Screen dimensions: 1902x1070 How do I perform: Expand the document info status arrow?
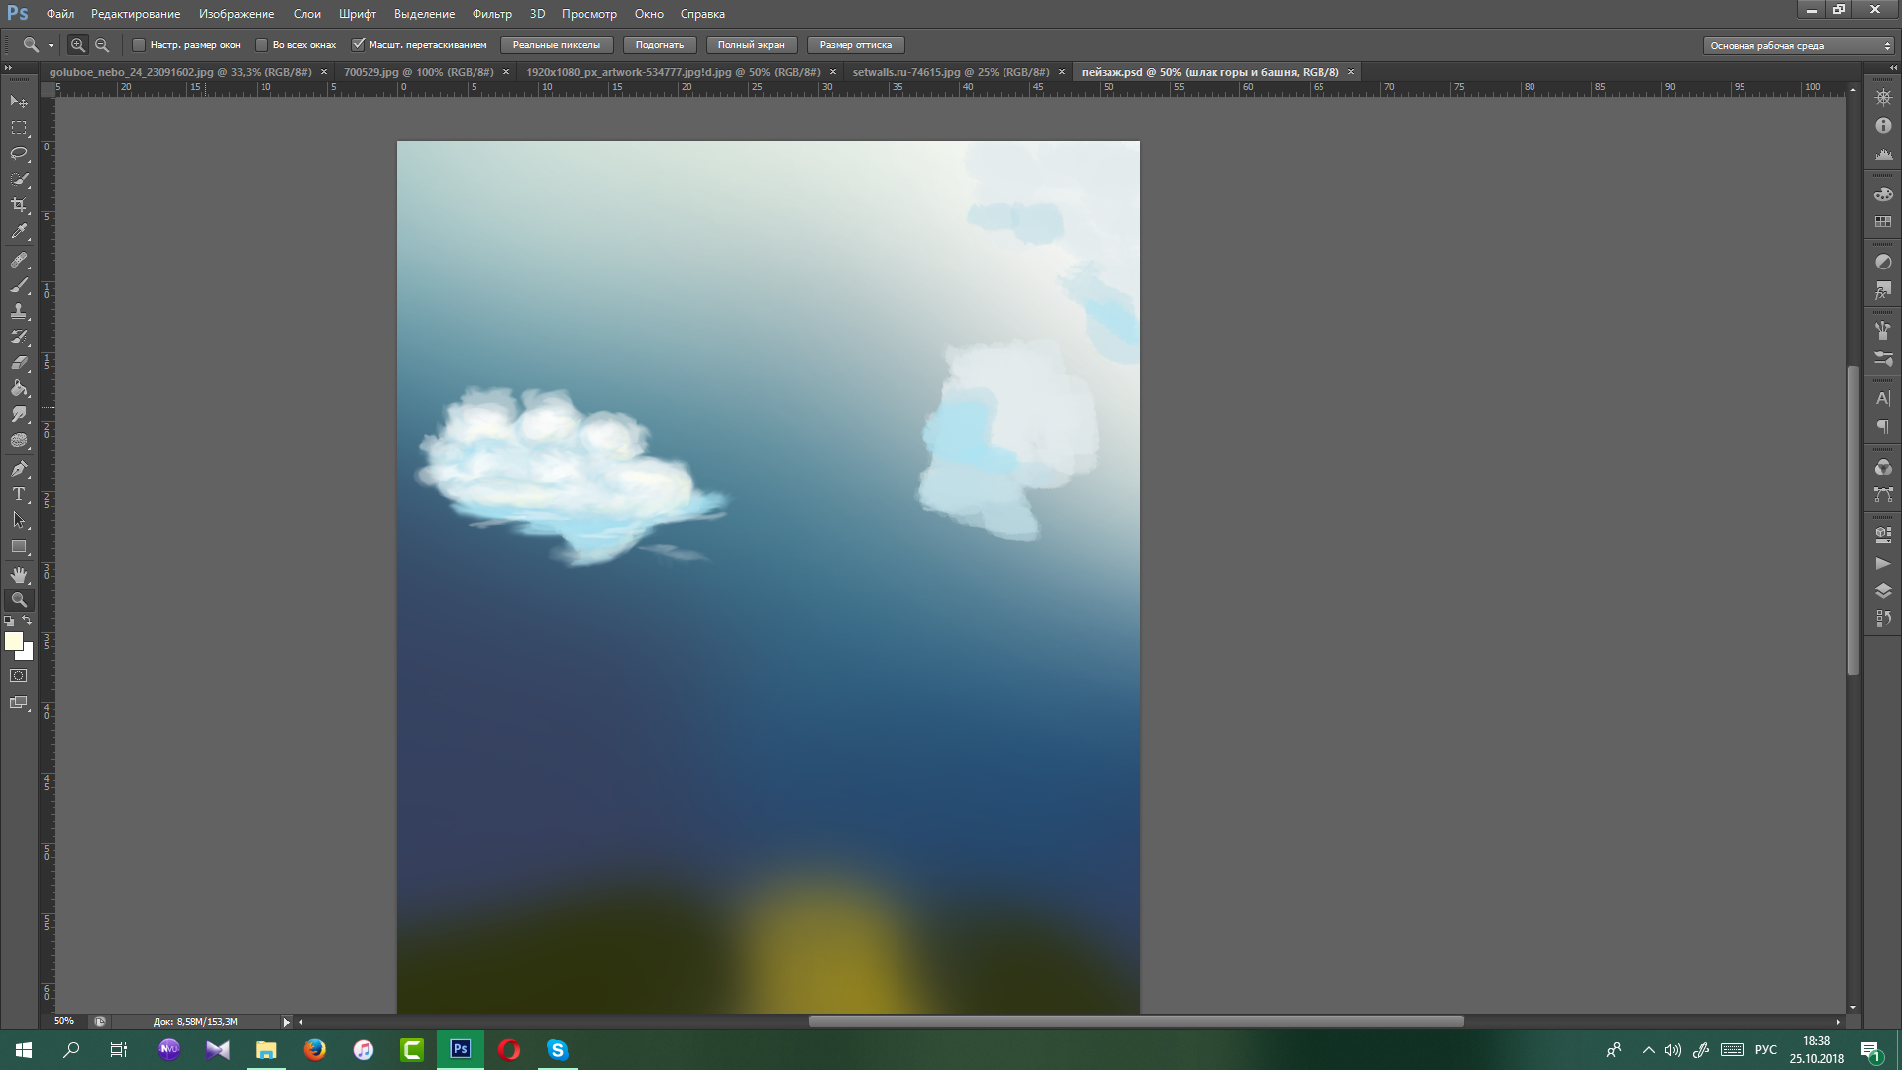(286, 1021)
